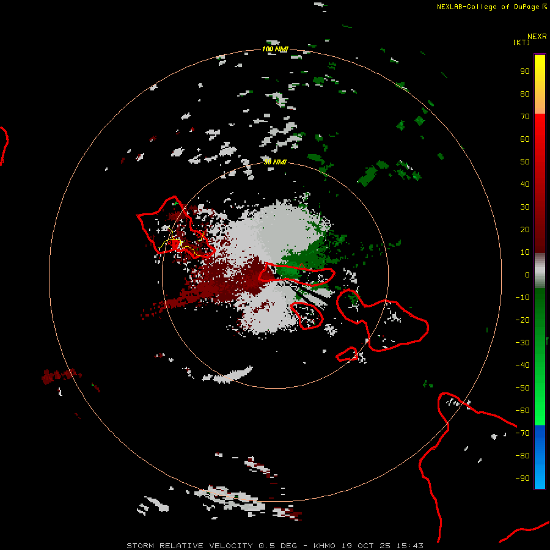Select the 100 NMI range ring label
Image resolution: width=550 pixels, height=550 pixels.
click(x=275, y=49)
